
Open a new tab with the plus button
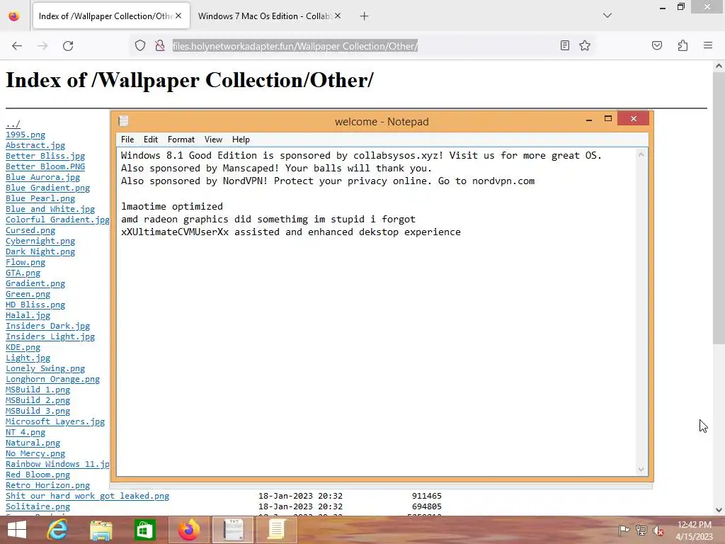(x=365, y=16)
